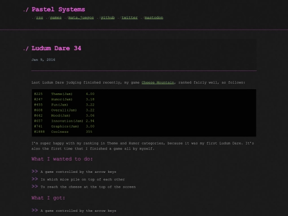Click the Ludum Dare 34 post title

point(56,49)
